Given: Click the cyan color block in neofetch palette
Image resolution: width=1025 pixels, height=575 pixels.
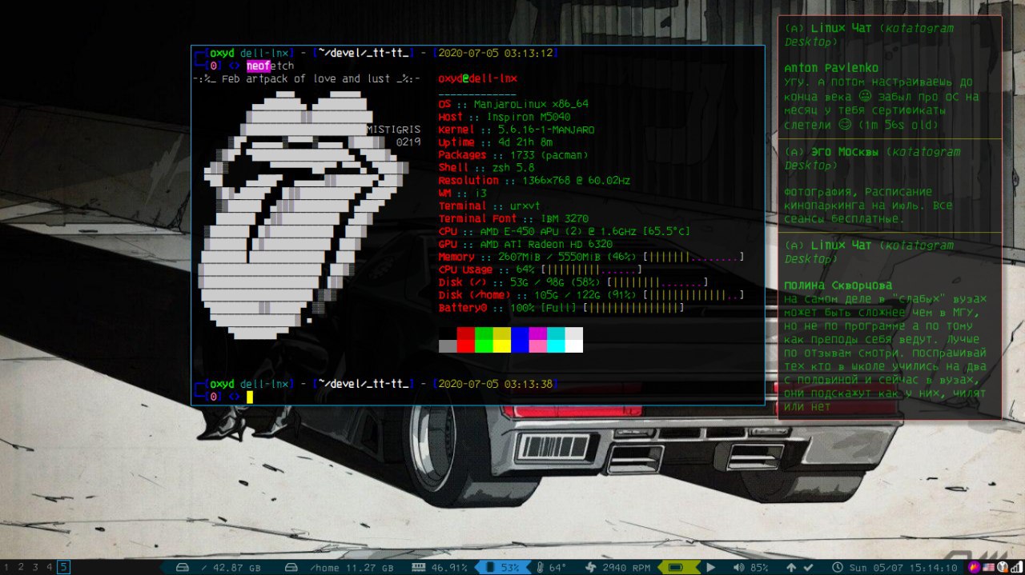Looking at the screenshot, I should [556, 340].
